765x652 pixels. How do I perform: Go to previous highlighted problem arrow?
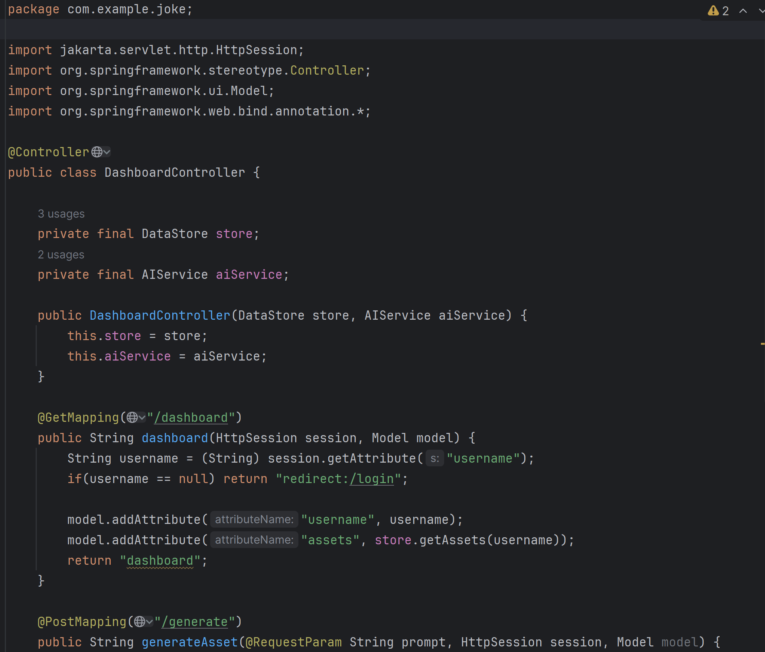[743, 11]
